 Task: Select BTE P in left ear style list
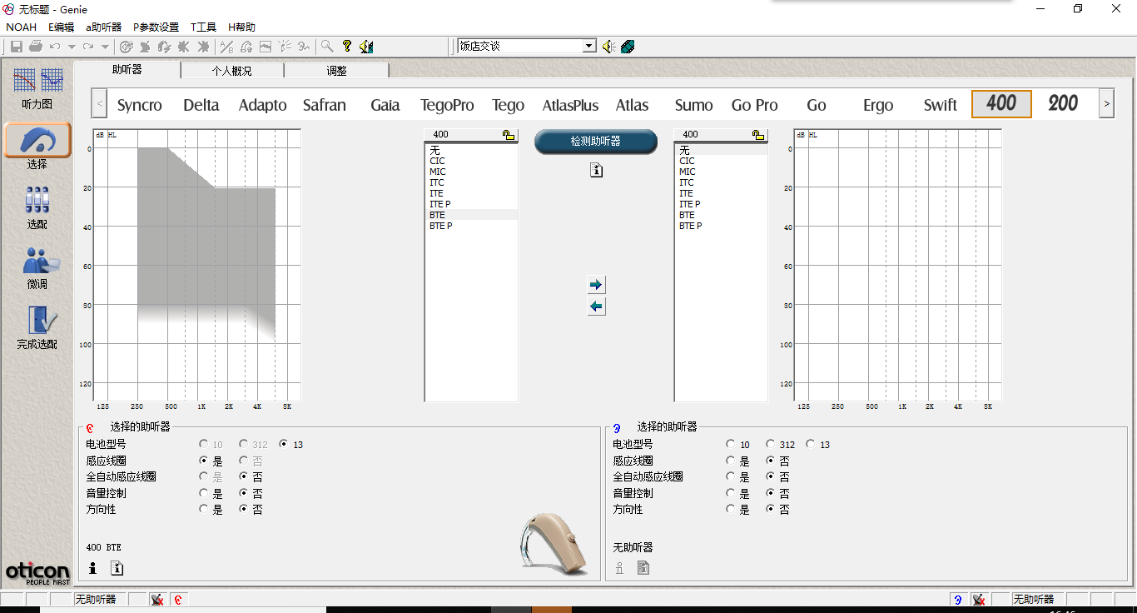(471, 226)
